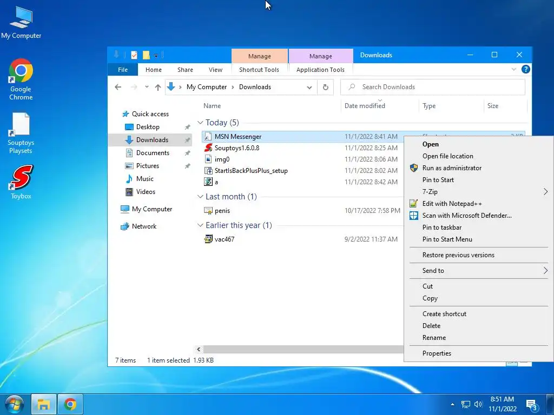Image resolution: width=554 pixels, height=415 pixels.
Task: Click the Windows Start orb
Action: pyautogui.click(x=14, y=404)
